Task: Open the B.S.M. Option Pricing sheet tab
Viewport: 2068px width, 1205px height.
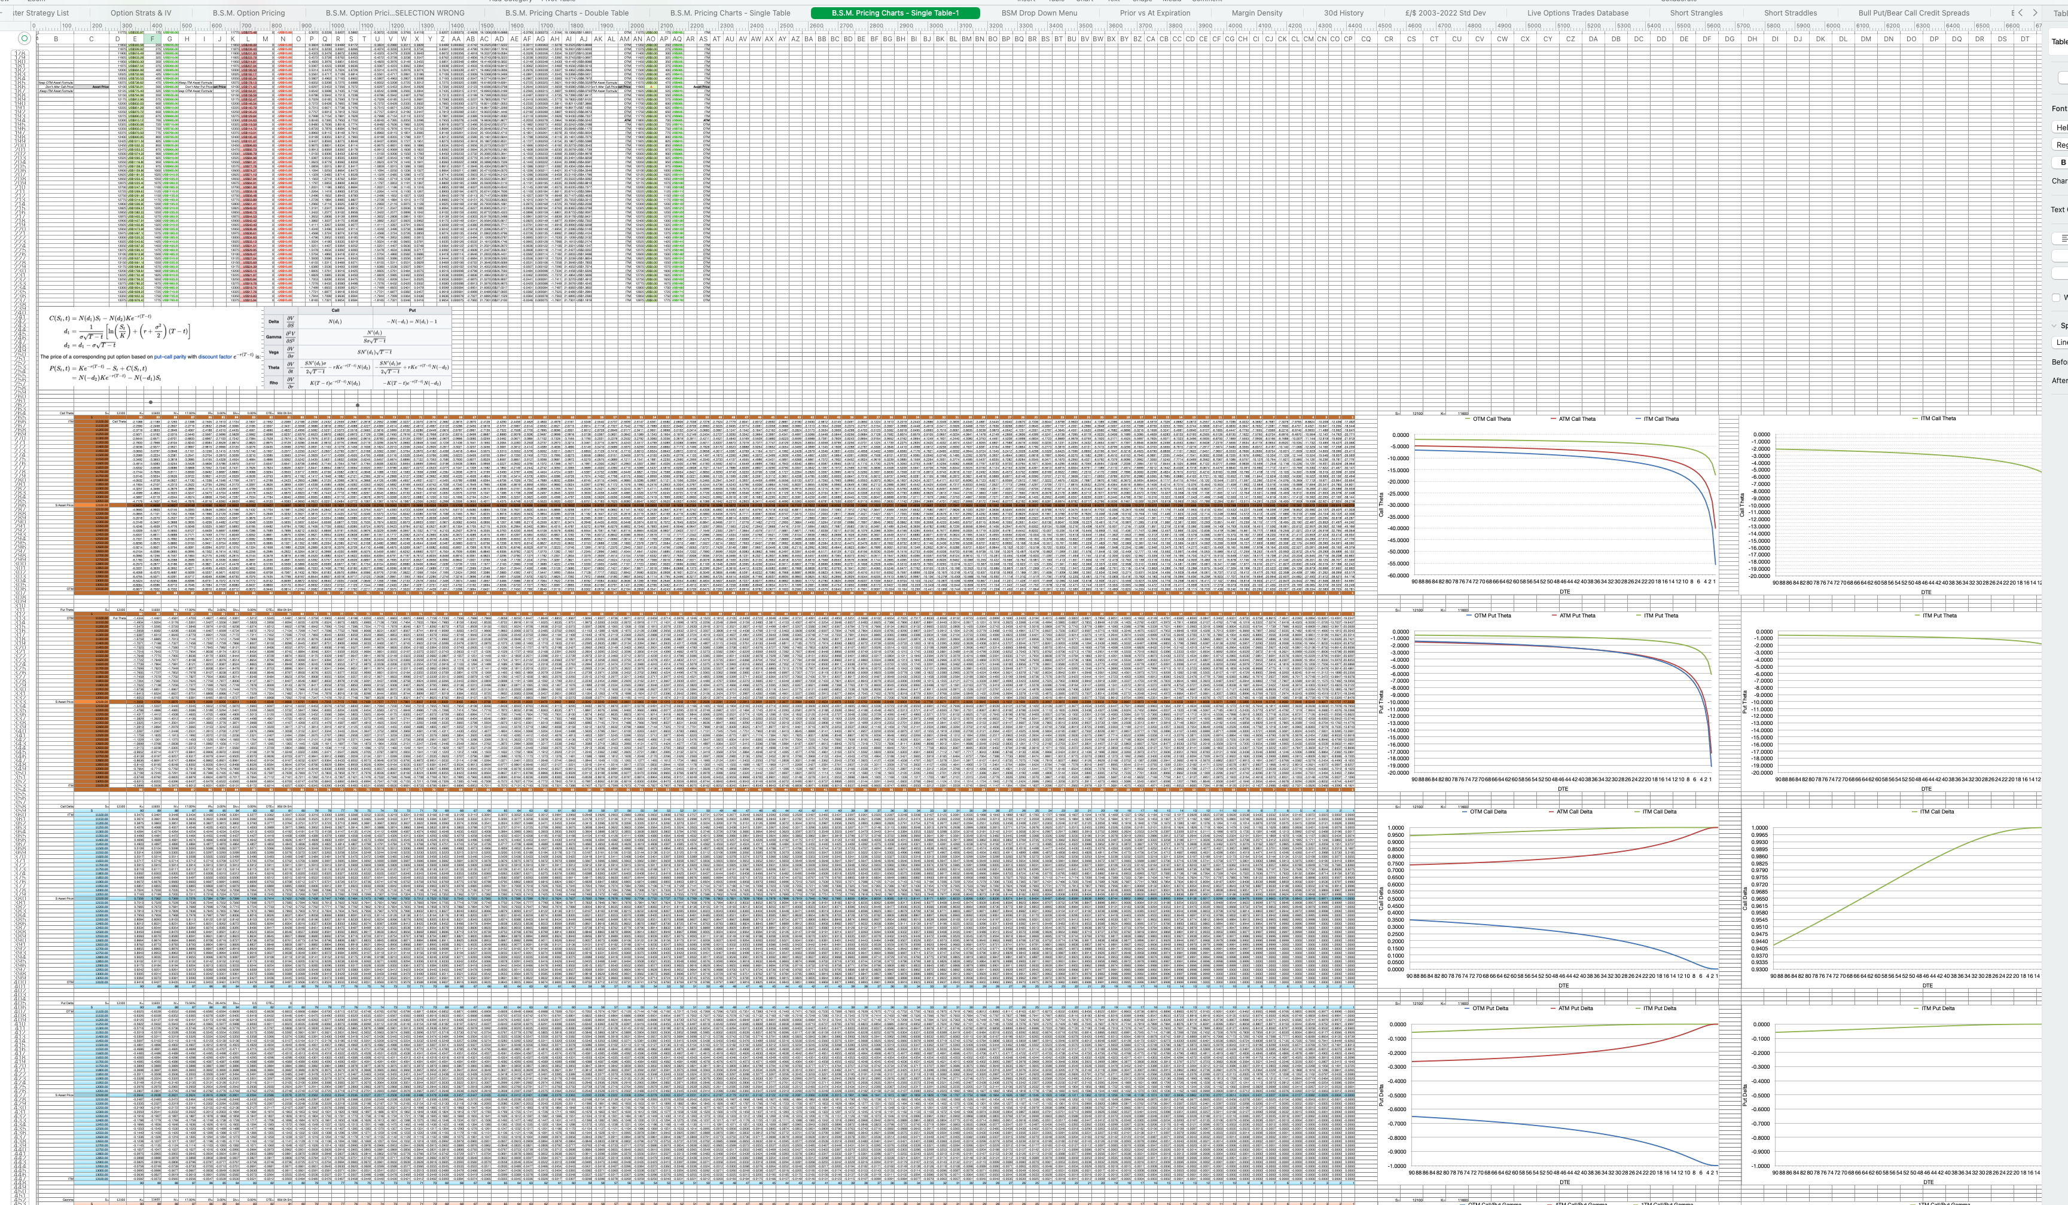Action: (x=249, y=13)
